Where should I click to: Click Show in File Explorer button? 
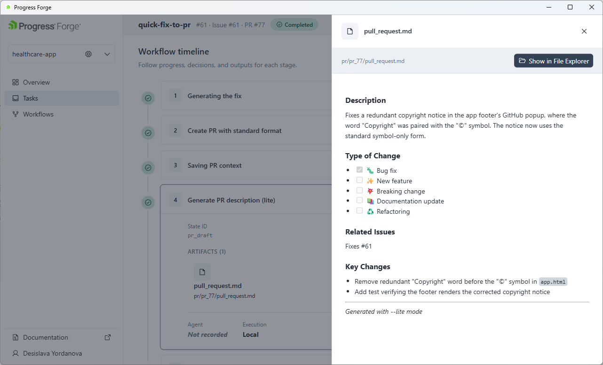pos(554,61)
